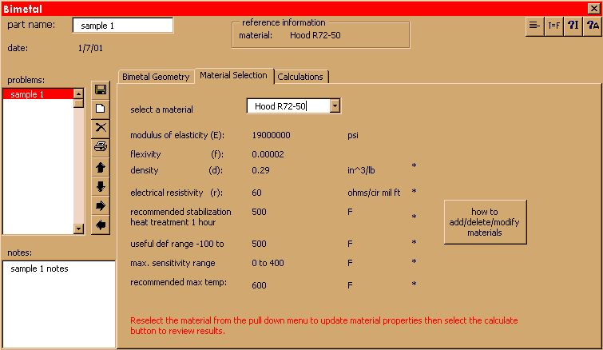Delete the problem using the X icon
This screenshot has height=350, width=603.
point(101,128)
